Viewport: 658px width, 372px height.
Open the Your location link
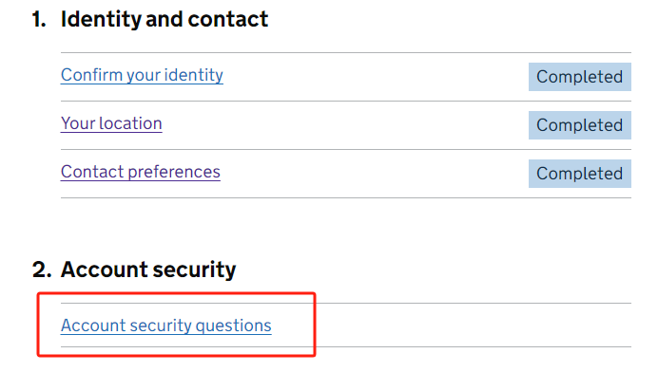click(111, 123)
